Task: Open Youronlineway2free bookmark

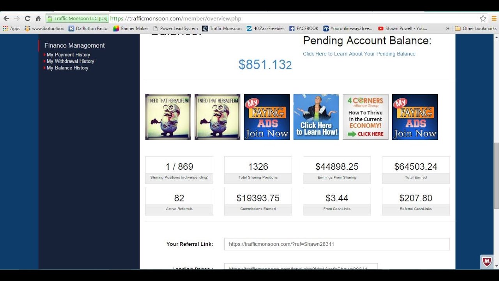Action: click(348, 28)
